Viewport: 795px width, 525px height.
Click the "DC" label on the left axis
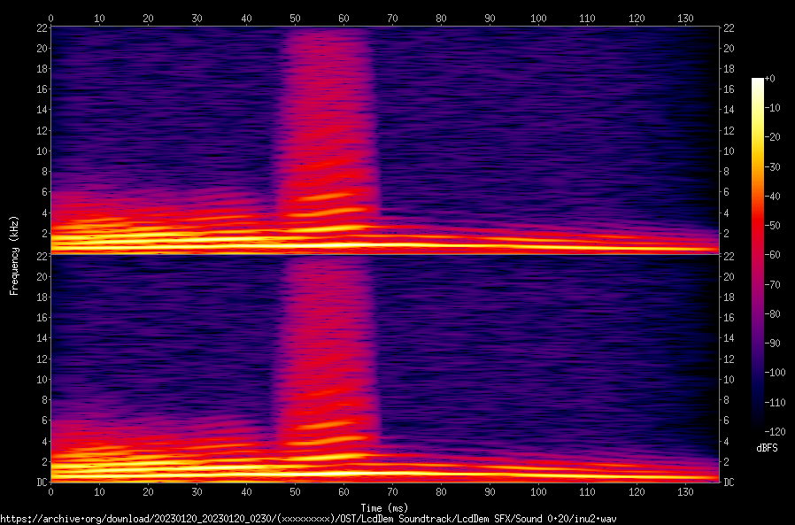[40, 483]
